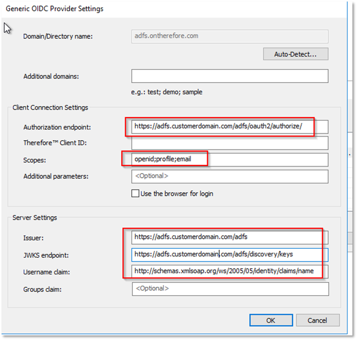The width and height of the screenshot is (357, 340).
Task: Click the greyed-out Domain/Directory name field
Action: click(229, 36)
